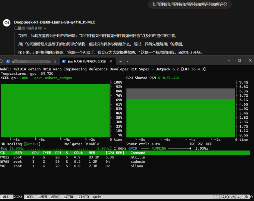Click the CPU% column header
Image resolution: width=254 pixels, height=201 pixels.
point(78,153)
